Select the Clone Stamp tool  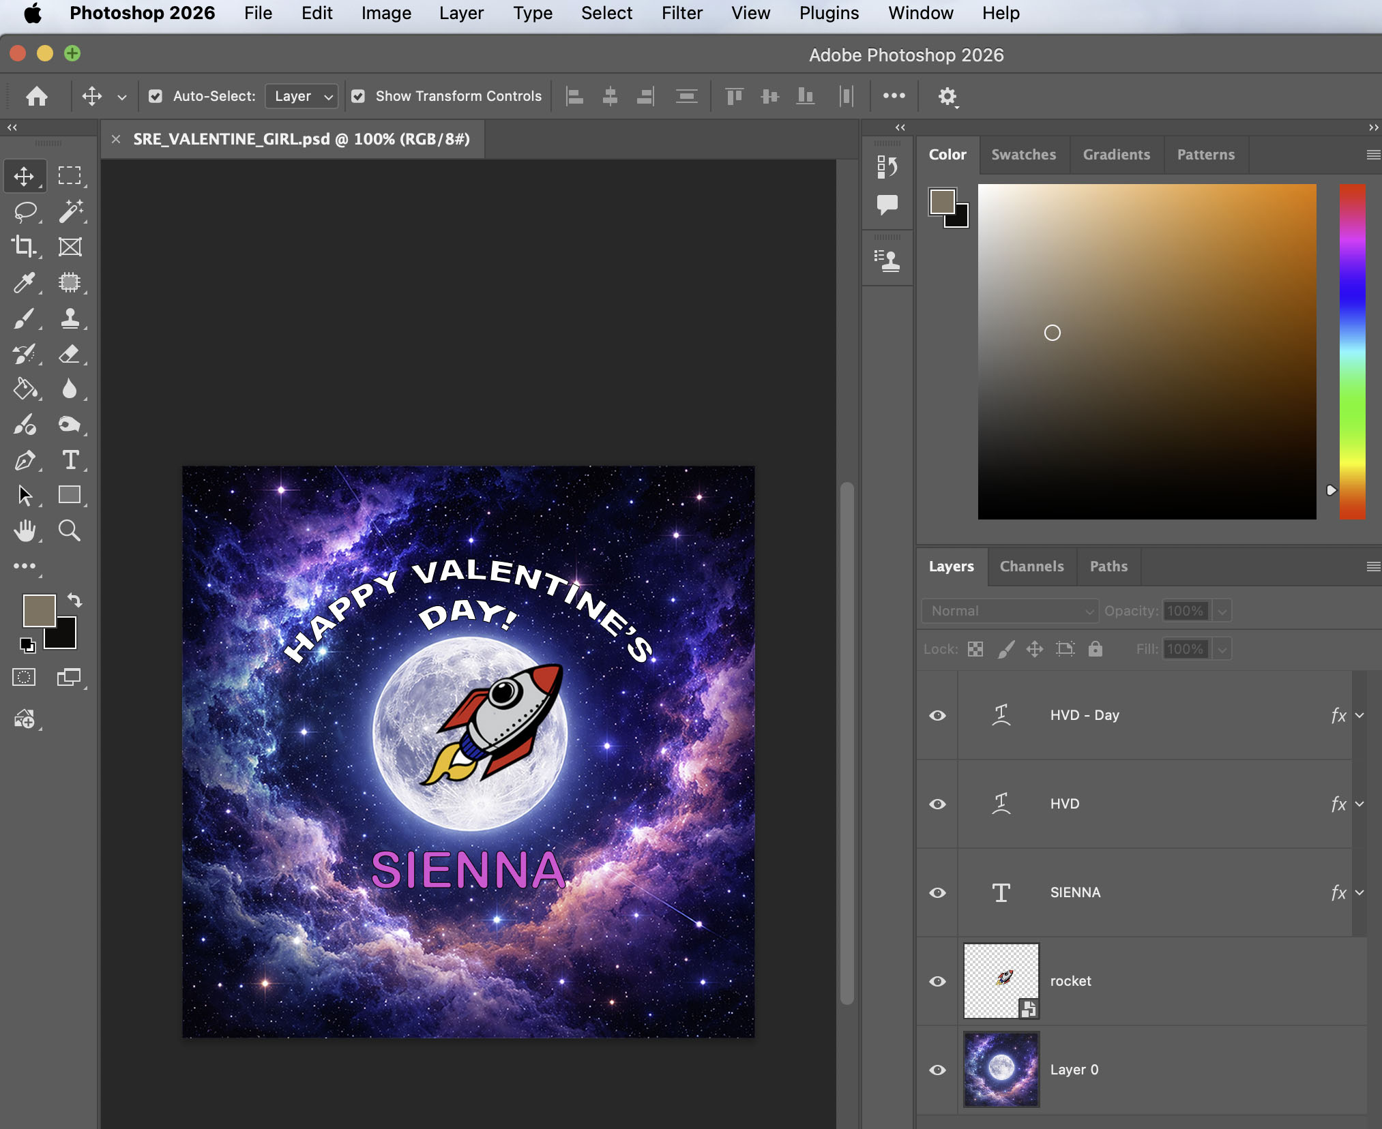[x=70, y=318]
